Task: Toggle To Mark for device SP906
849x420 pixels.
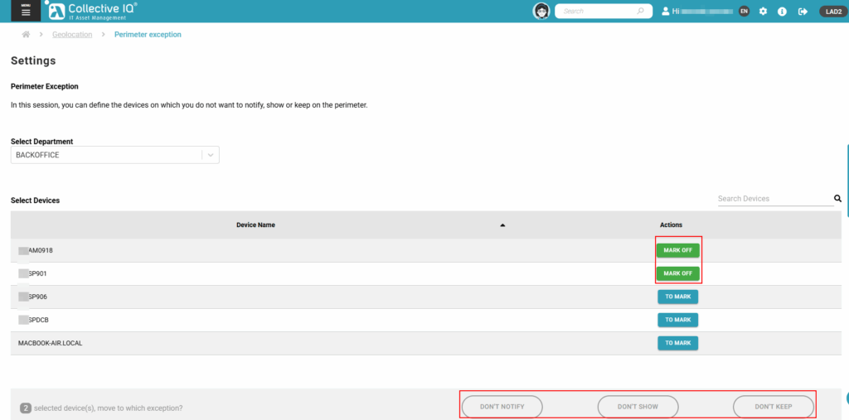Action: click(x=677, y=297)
